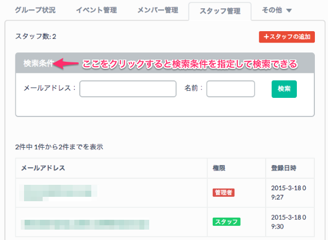Click the メールアドレス column header
The image size is (328, 240).
pyautogui.click(x=43, y=167)
